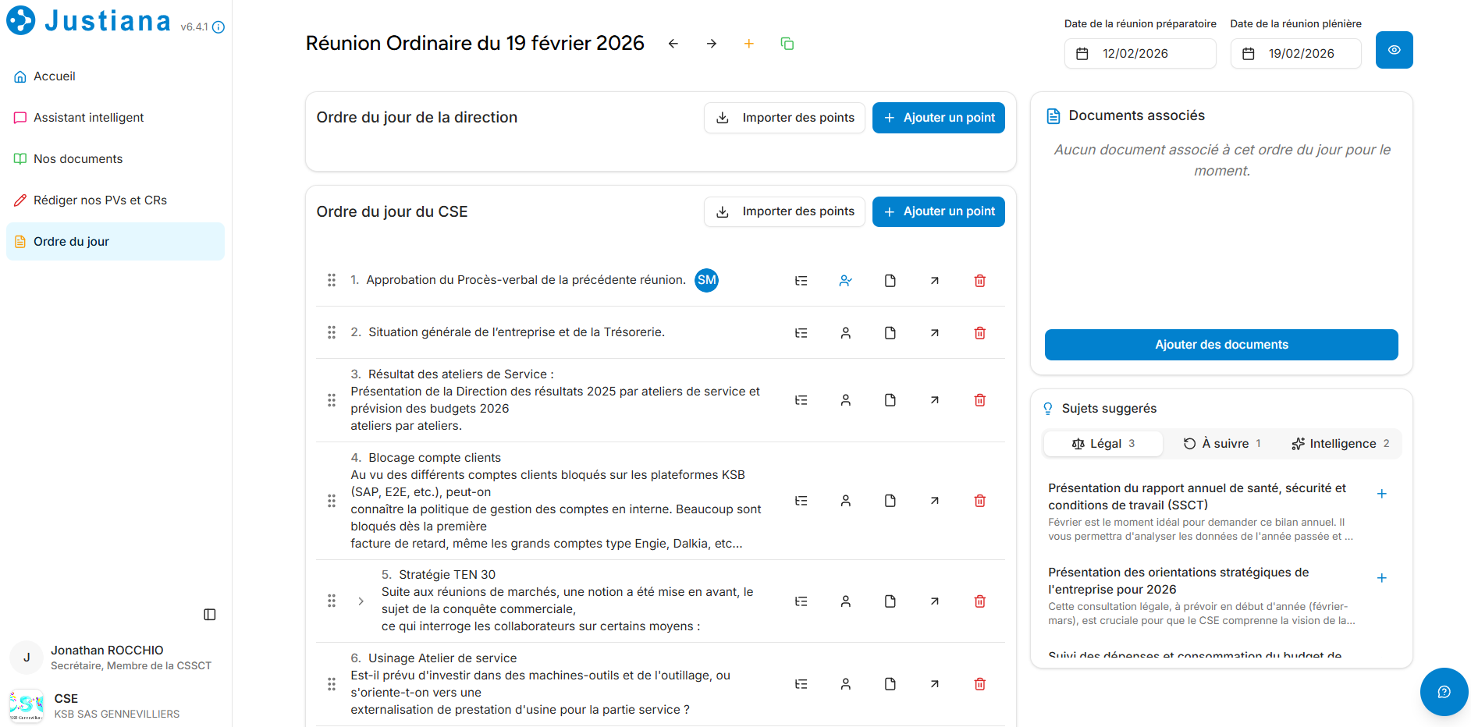Click Ajouter des documents button
The image size is (1471, 727).
pyautogui.click(x=1221, y=345)
